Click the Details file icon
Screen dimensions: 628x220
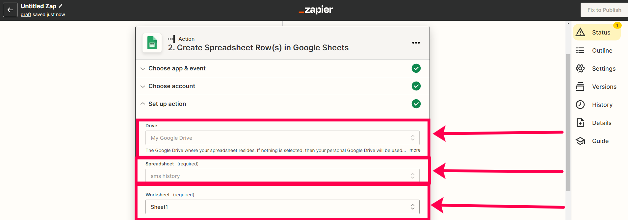pos(580,123)
